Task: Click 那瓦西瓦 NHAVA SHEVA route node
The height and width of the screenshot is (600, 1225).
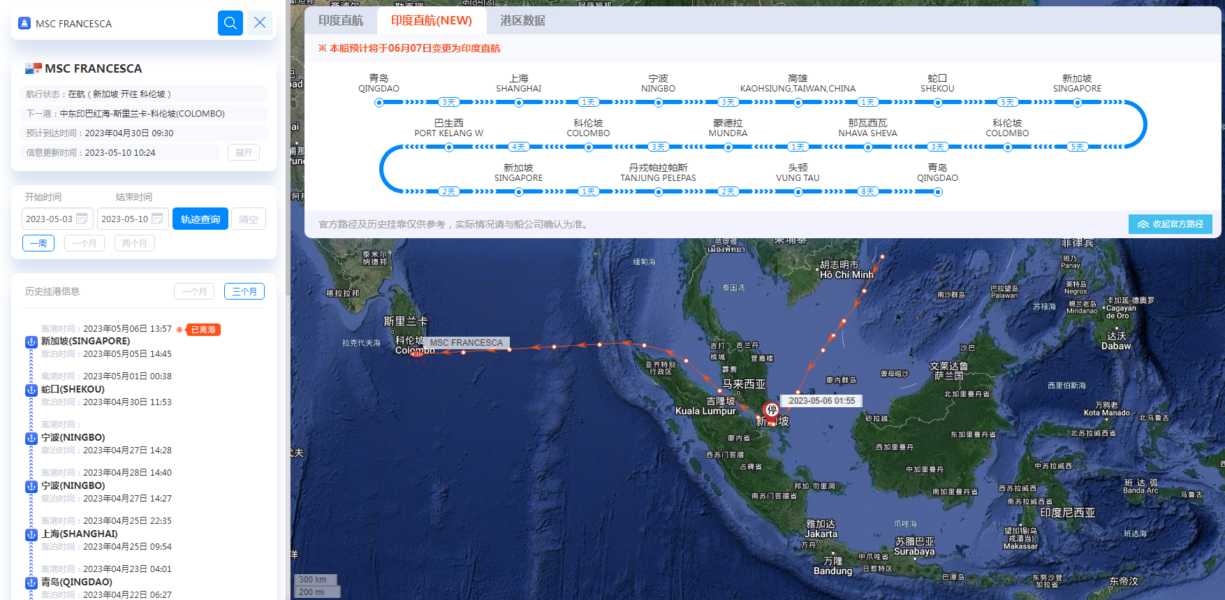Action: pyautogui.click(x=868, y=147)
